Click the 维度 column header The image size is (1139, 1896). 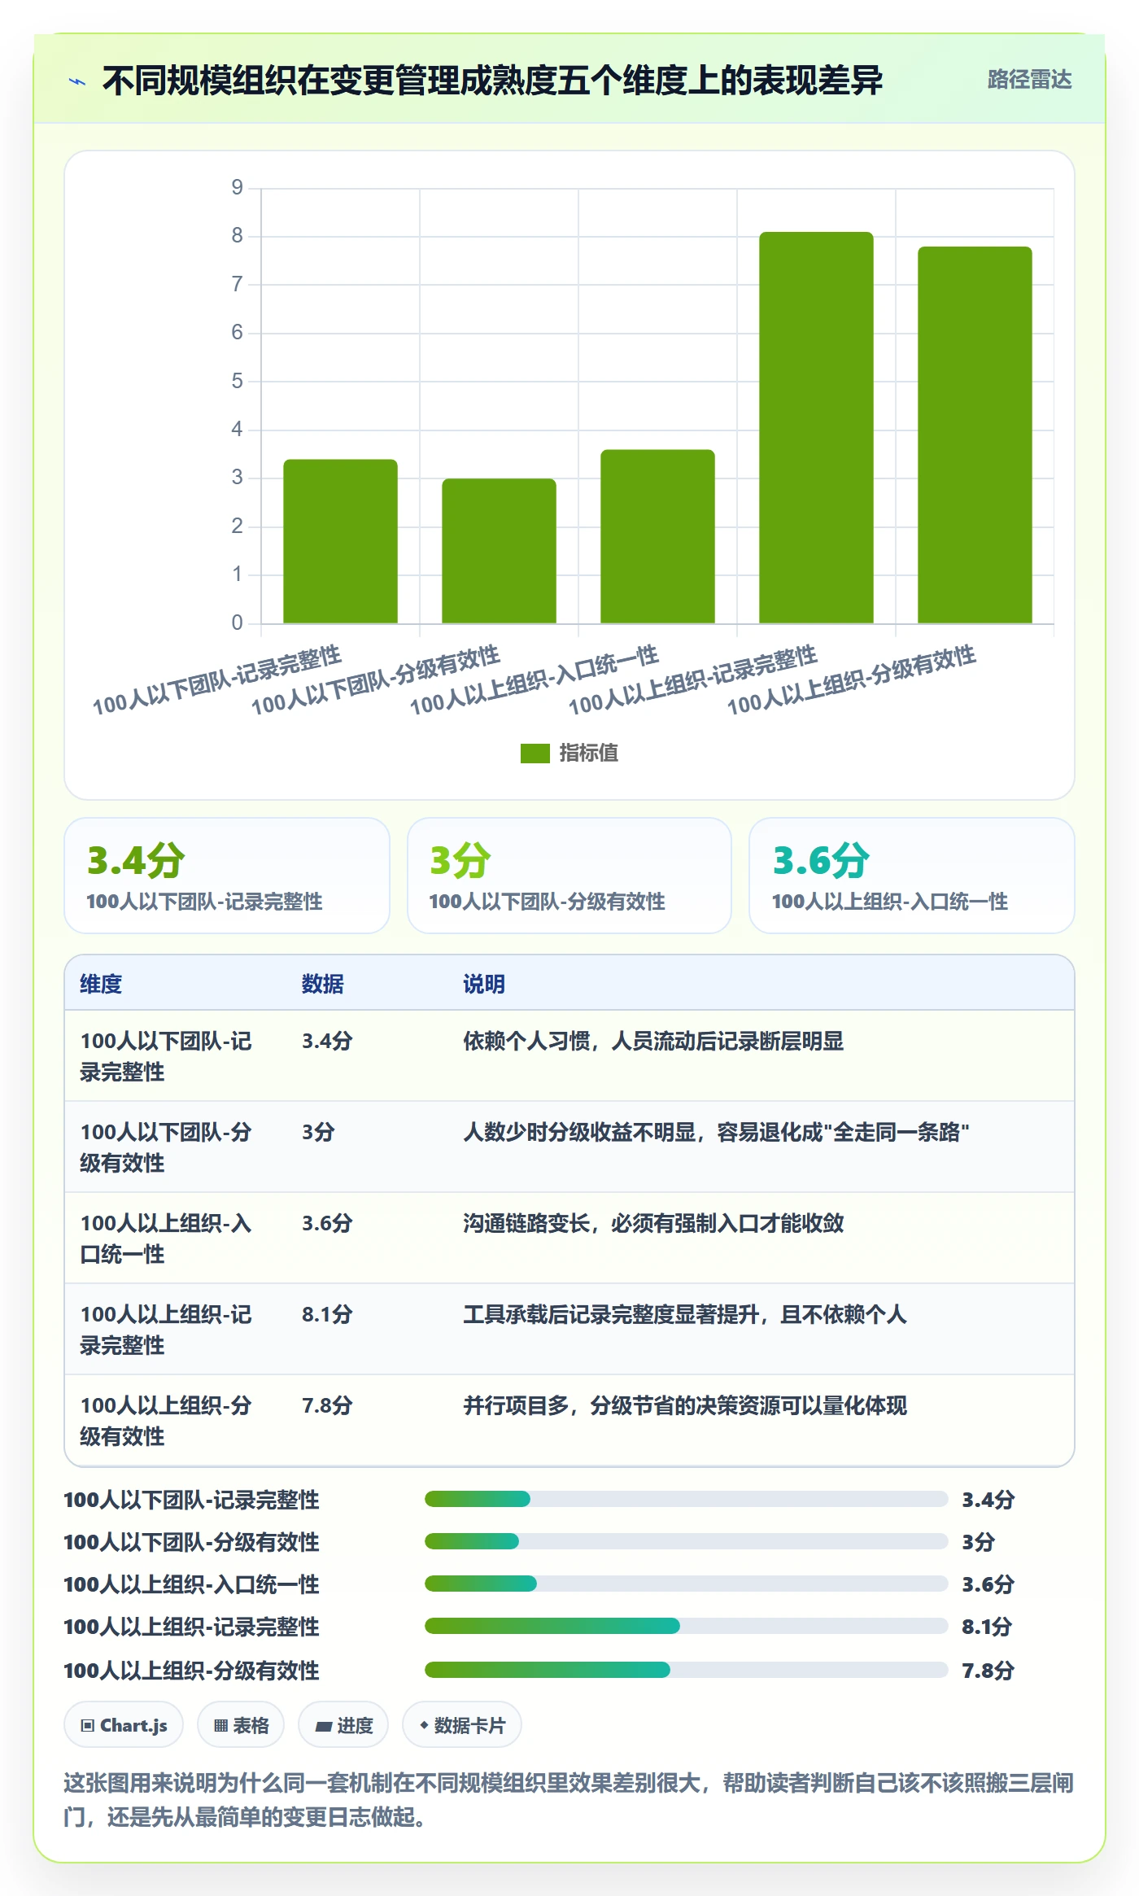101,984
